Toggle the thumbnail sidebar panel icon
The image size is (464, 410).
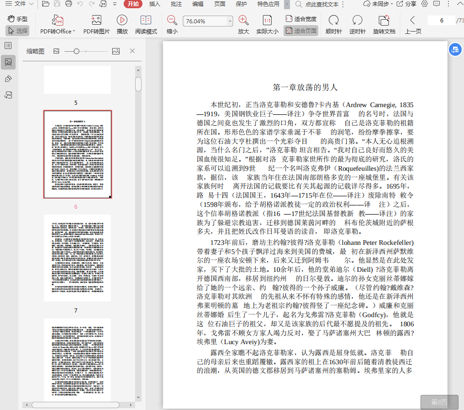(8, 62)
